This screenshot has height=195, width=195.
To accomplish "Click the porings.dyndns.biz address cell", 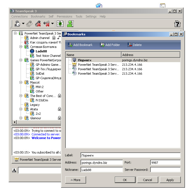I will click(x=135, y=60).
